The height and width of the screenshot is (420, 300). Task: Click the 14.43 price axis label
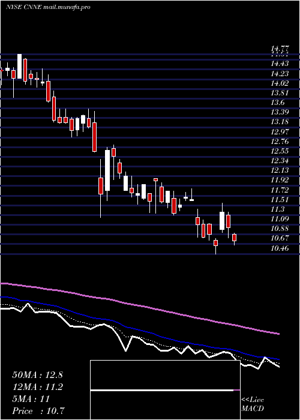280,64
